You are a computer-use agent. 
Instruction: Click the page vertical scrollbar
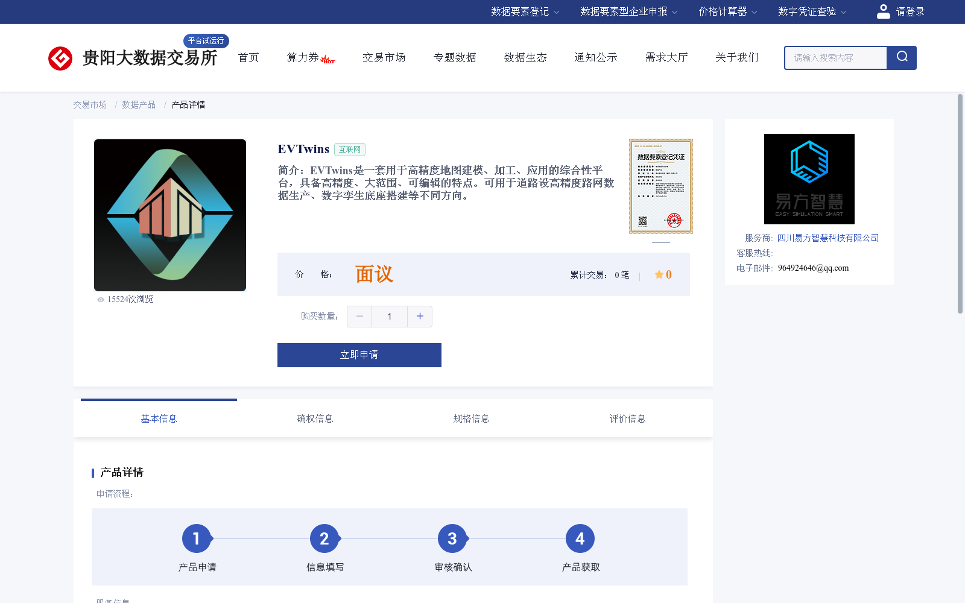pos(960,204)
